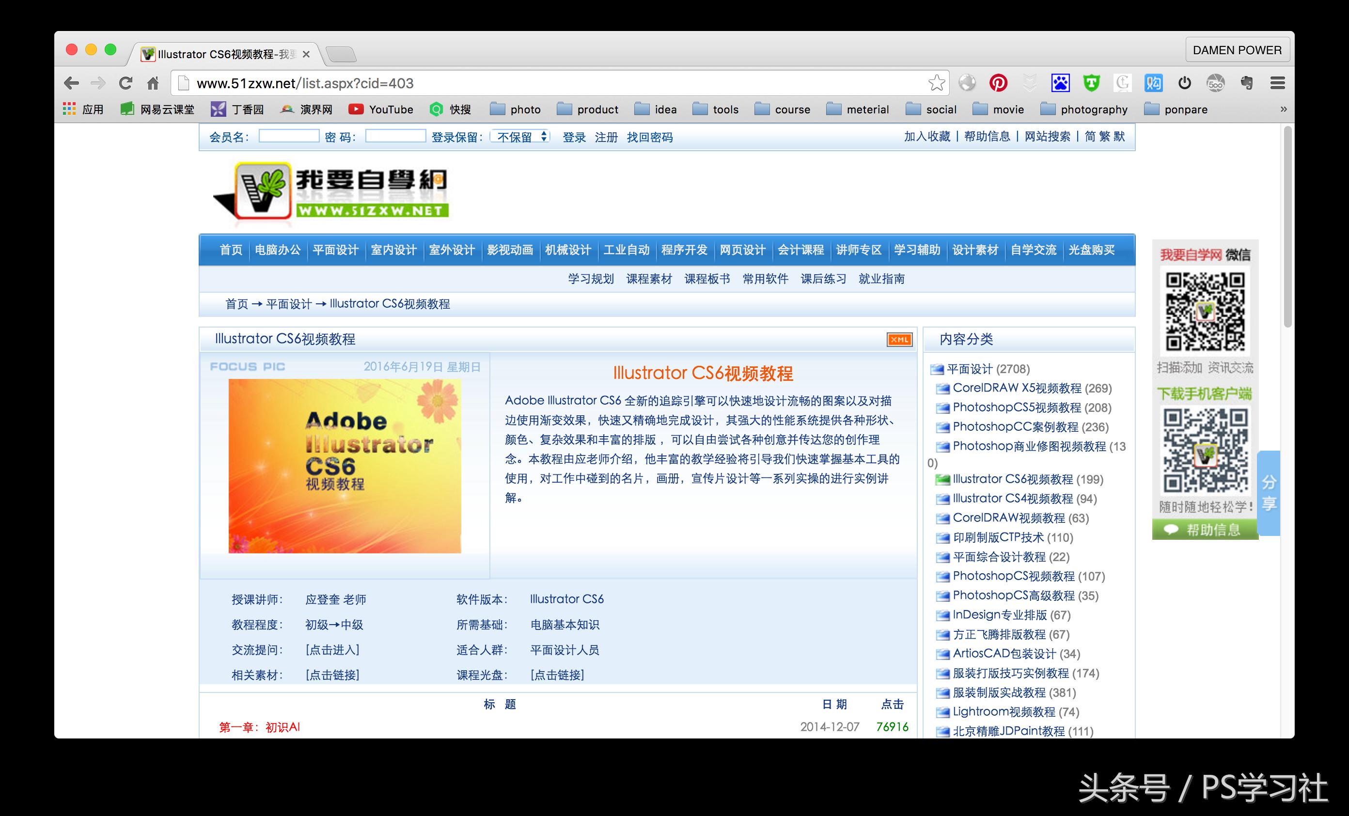Reload the page with the refresh icon
Screen dimensions: 1349x816
(125, 83)
